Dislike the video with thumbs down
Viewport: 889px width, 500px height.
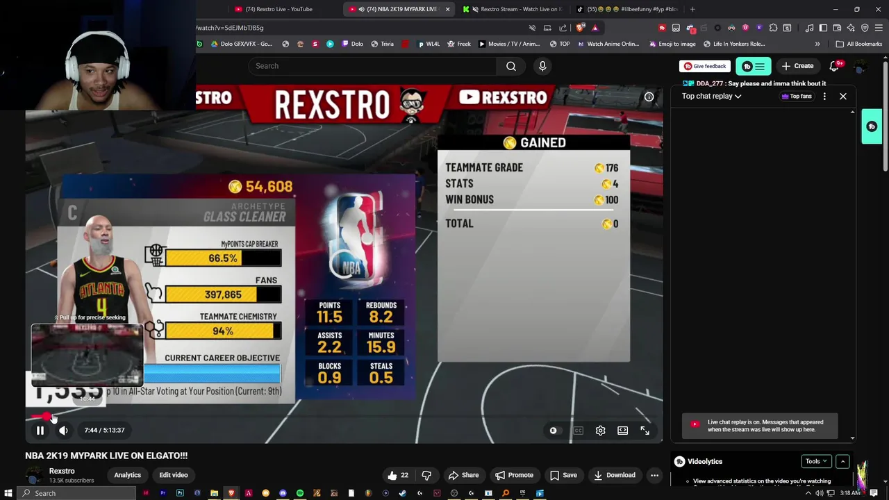coord(426,475)
